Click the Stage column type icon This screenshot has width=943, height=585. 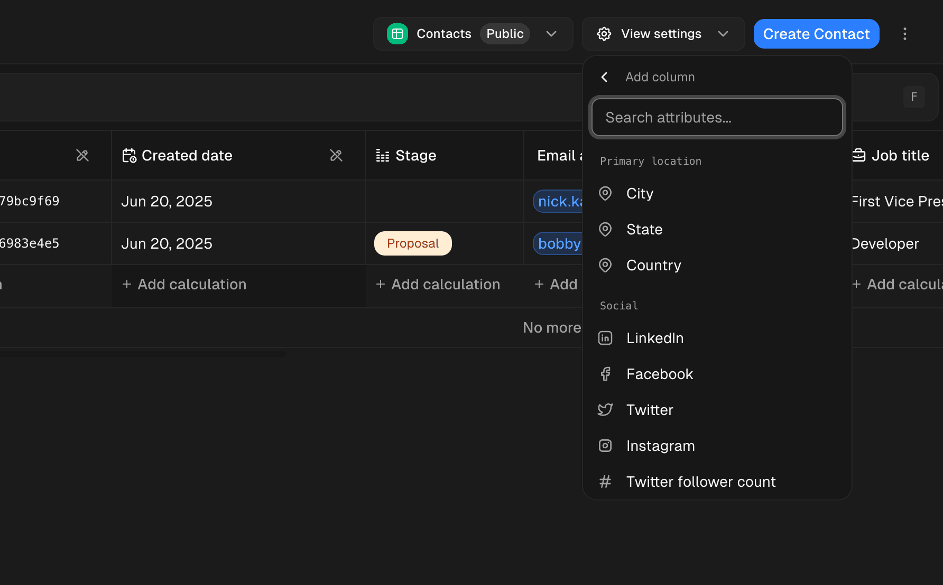click(x=383, y=155)
